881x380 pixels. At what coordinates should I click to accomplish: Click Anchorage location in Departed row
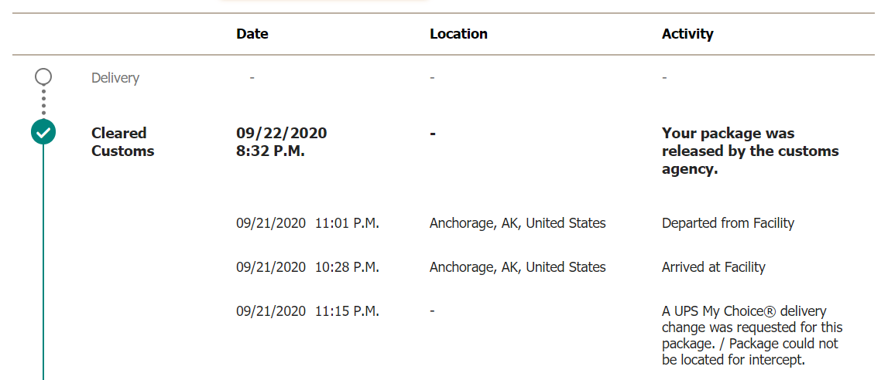(x=517, y=223)
